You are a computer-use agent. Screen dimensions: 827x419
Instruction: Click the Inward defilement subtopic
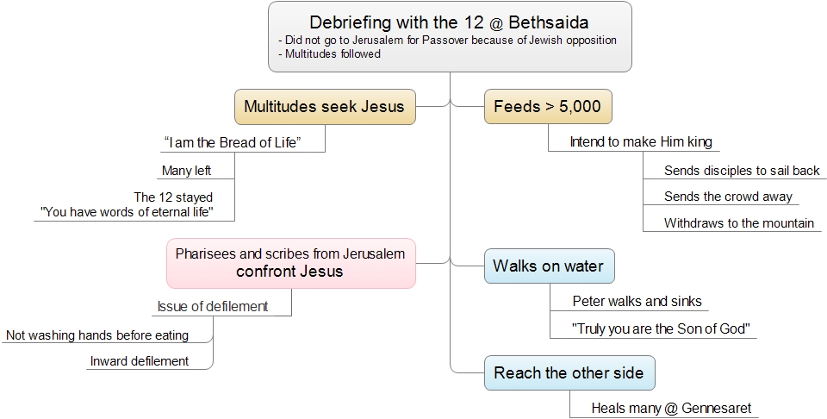coord(140,361)
